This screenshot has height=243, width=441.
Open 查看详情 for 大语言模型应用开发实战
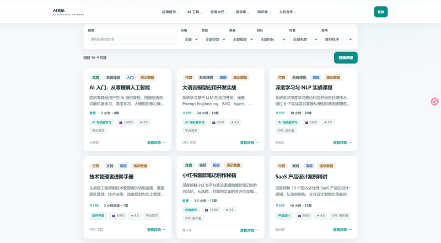[x=249, y=142]
